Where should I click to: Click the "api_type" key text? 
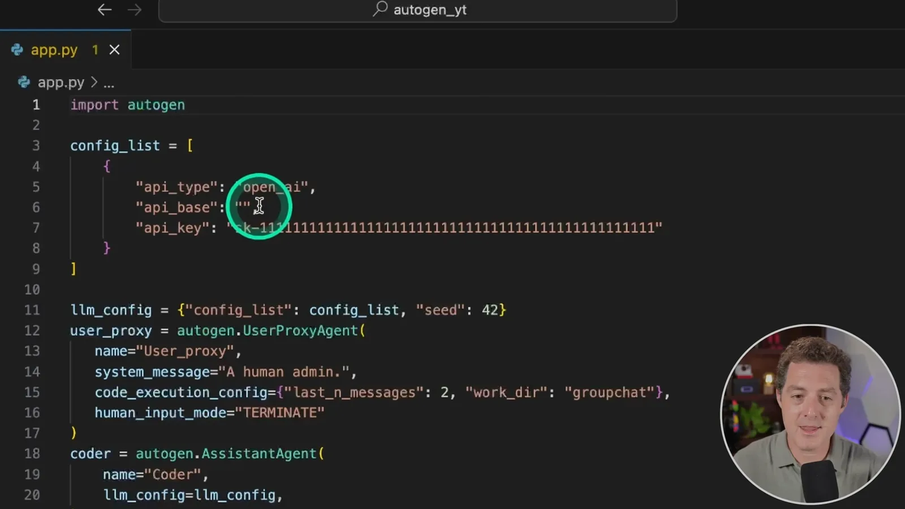pyautogui.click(x=176, y=187)
